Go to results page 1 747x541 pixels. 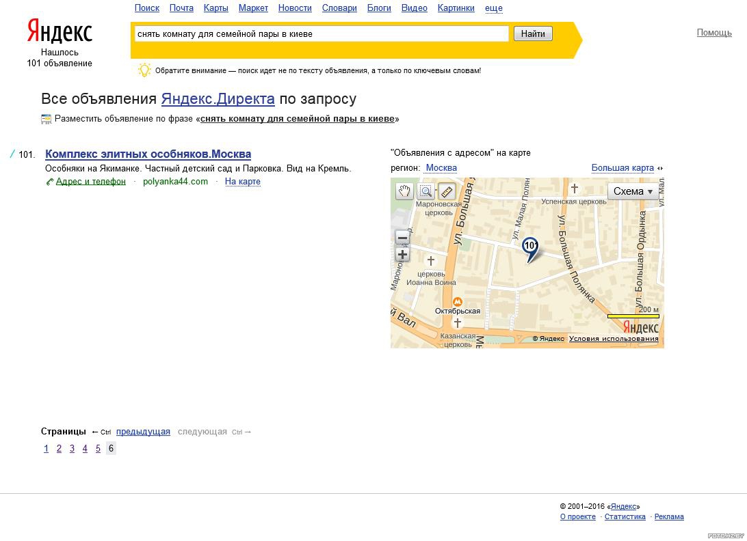pos(47,448)
